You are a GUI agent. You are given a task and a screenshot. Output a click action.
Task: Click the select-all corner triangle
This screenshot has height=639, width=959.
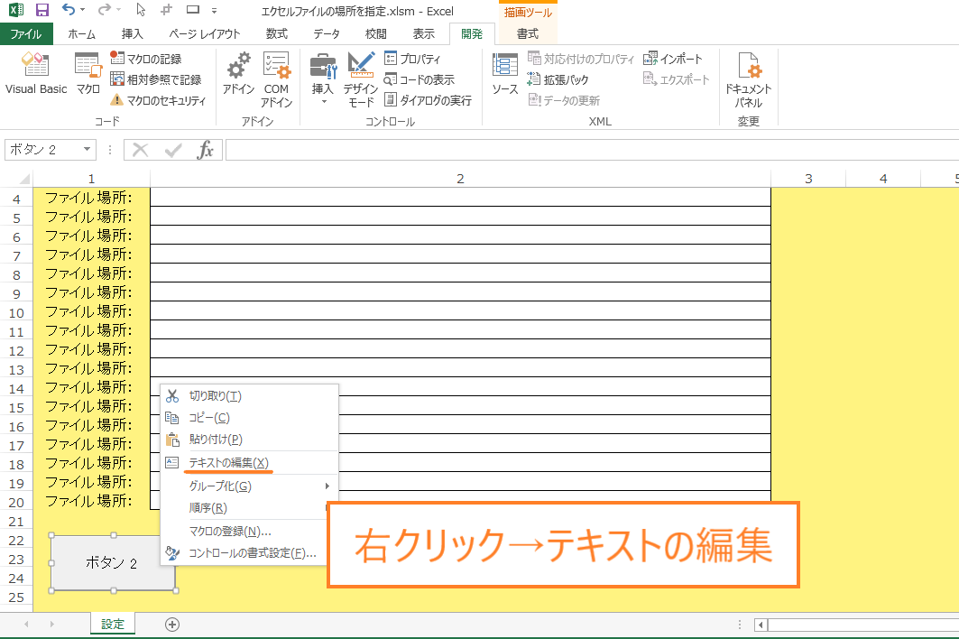coord(24,179)
